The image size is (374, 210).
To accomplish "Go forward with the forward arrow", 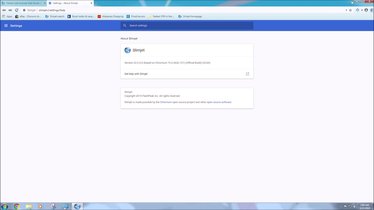I will (x=10, y=10).
